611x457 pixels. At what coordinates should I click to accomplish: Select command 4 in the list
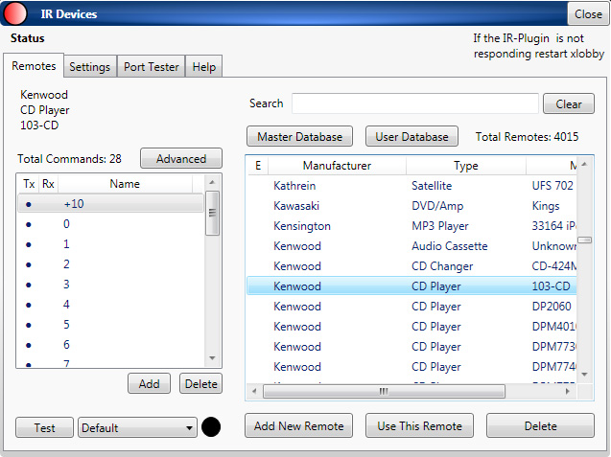[110, 305]
